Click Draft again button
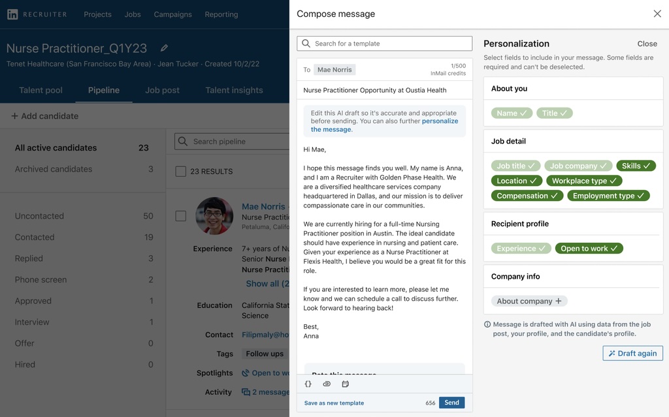The height and width of the screenshot is (417, 669). click(x=632, y=353)
